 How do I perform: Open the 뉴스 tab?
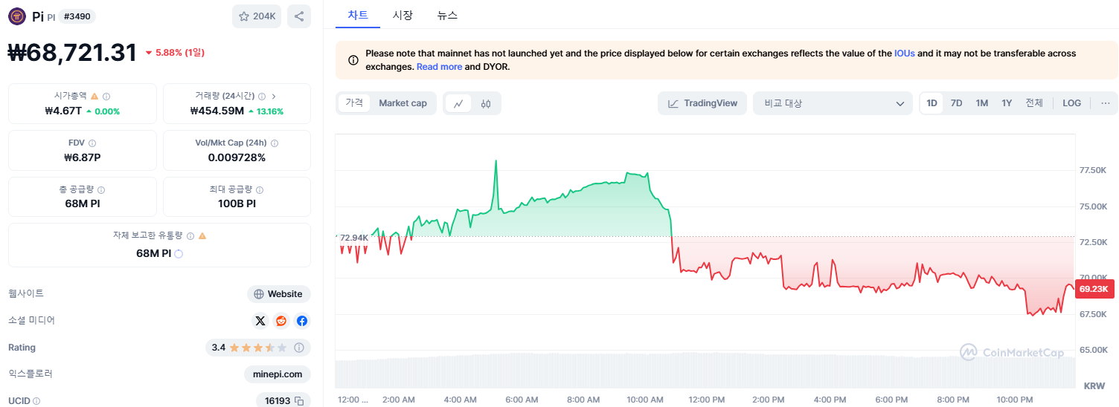[x=448, y=15]
